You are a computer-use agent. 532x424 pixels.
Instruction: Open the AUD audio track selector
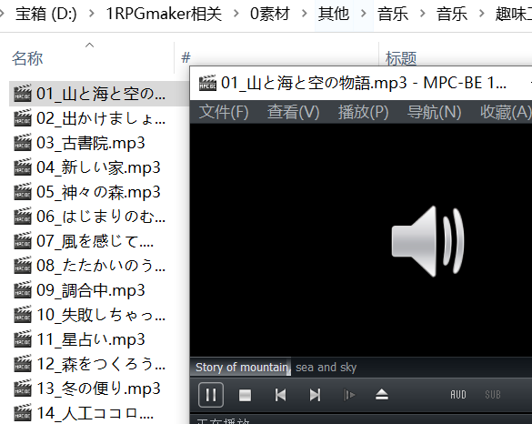(458, 395)
